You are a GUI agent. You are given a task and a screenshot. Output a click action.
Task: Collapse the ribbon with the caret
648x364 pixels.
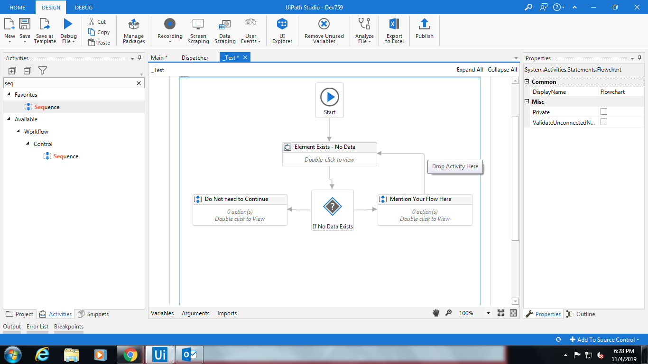click(x=574, y=7)
